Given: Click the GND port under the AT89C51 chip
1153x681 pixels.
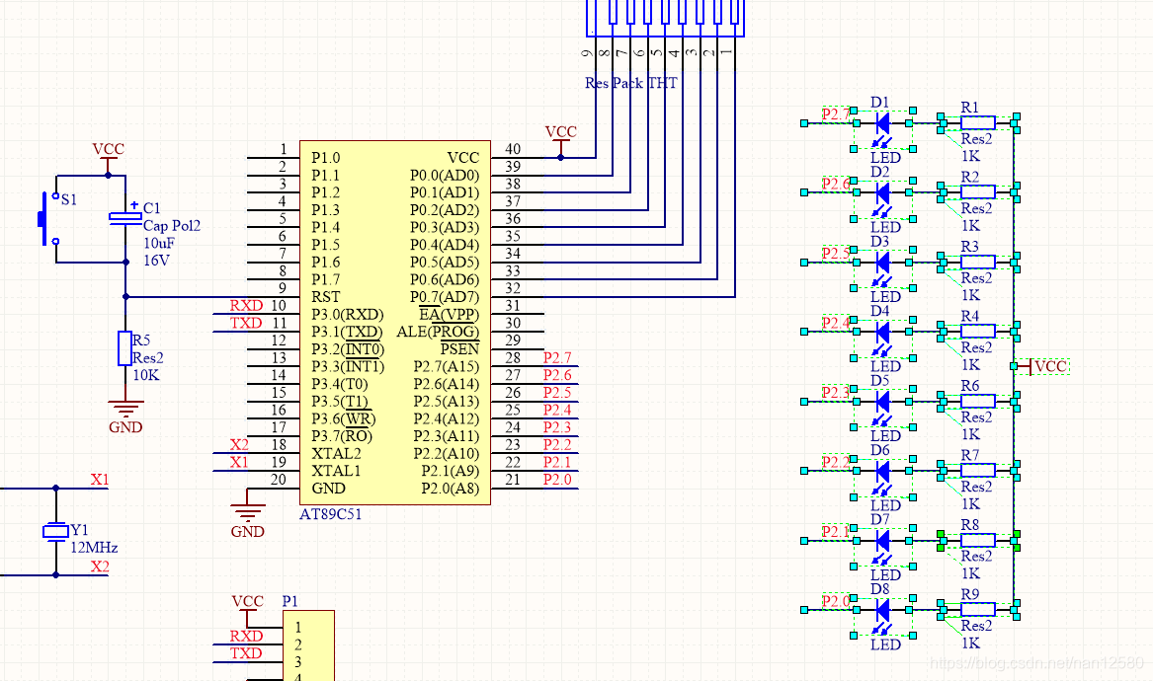Looking at the screenshot, I should click(247, 512).
